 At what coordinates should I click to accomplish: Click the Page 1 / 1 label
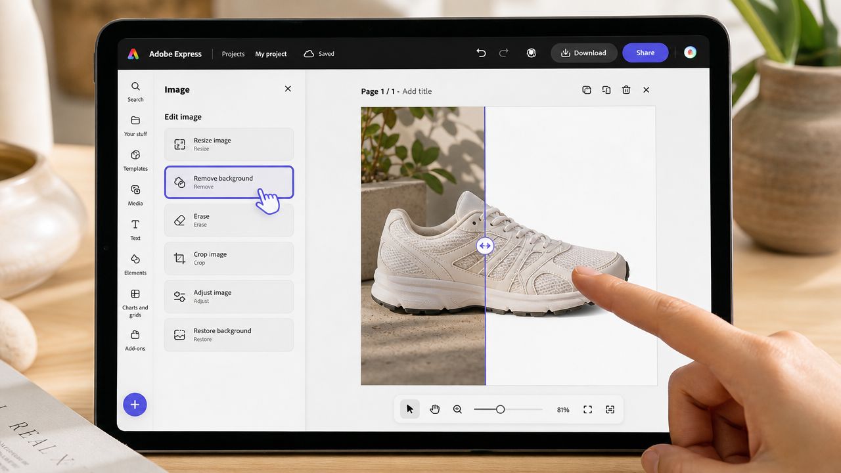pos(378,91)
